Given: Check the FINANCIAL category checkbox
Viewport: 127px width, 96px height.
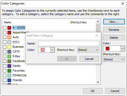Looking at the screenshot, I should [x=5, y=75].
